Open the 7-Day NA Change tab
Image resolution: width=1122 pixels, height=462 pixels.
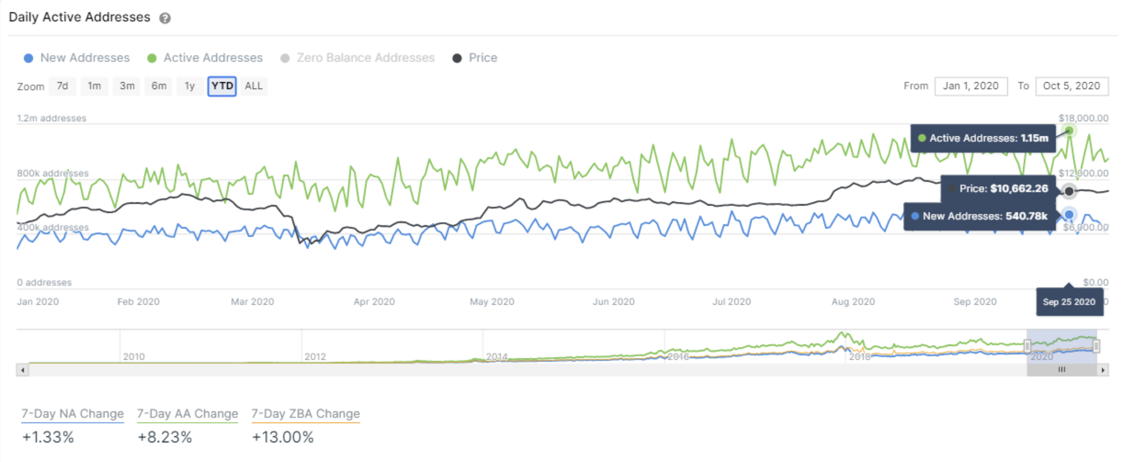(x=72, y=414)
